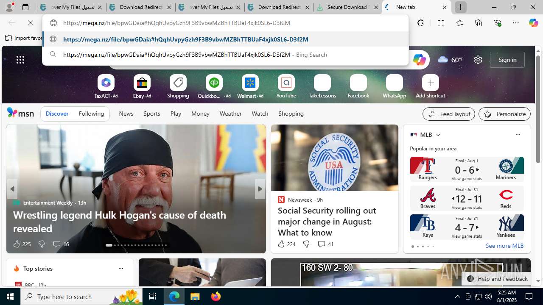The width and height of the screenshot is (543, 305).
Task: Select the mega.nz URL suggestion
Action: [x=225, y=39]
